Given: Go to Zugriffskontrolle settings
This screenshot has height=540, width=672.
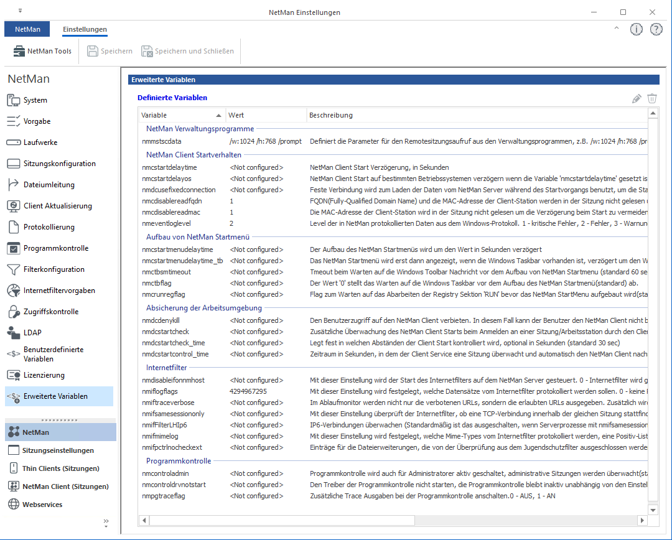Looking at the screenshot, I should tap(51, 312).
